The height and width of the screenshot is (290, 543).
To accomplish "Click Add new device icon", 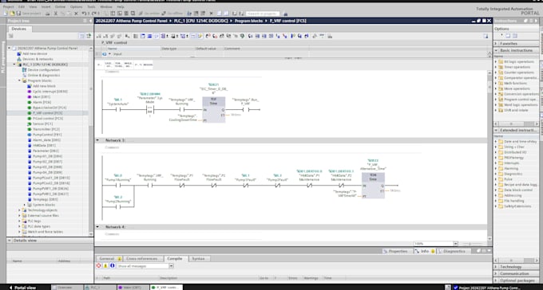I will 19,53.
